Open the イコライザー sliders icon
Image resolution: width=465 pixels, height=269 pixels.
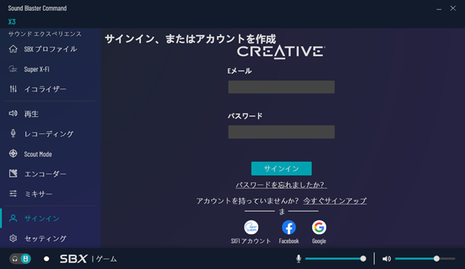[13, 88]
